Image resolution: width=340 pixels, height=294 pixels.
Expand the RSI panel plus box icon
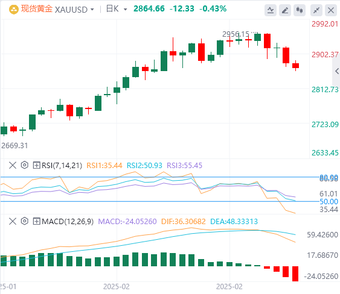(36, 166)
